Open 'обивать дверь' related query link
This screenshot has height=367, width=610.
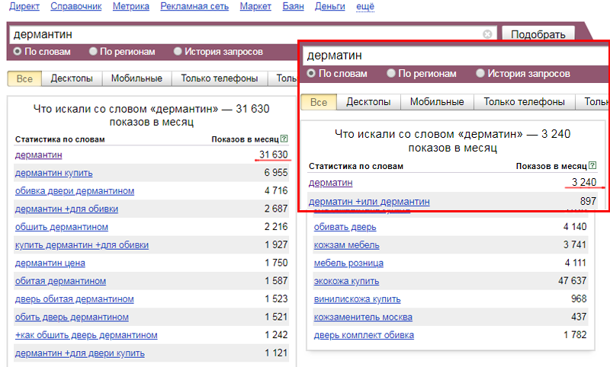point(345,227)
